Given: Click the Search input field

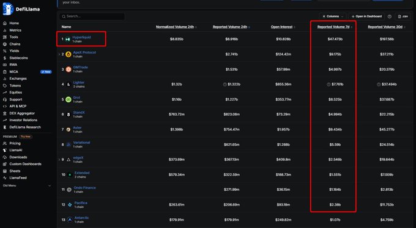Looking at the screenshot, I should pyautogui.click(x=92, y=16).
